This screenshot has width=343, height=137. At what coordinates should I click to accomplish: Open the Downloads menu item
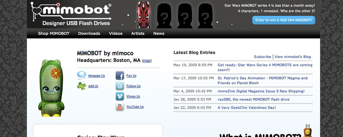89,34
